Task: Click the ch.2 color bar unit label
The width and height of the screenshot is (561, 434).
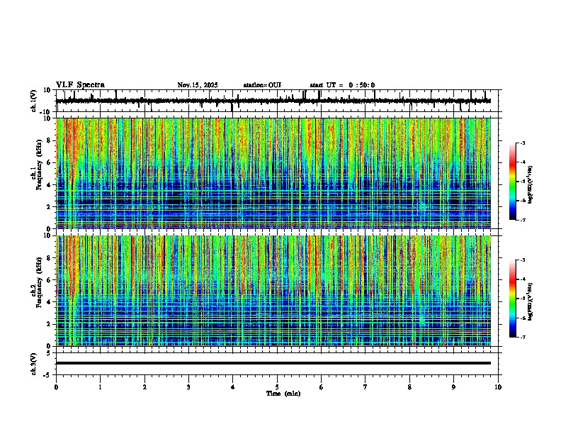Action: tap(530, 302)
